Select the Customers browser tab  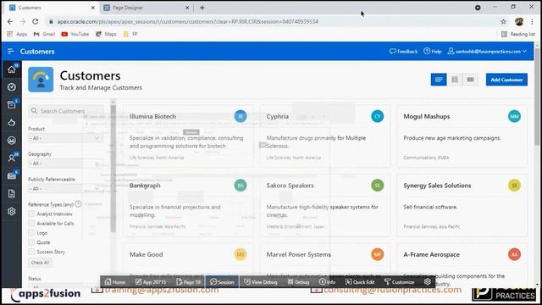coord(52,8)
